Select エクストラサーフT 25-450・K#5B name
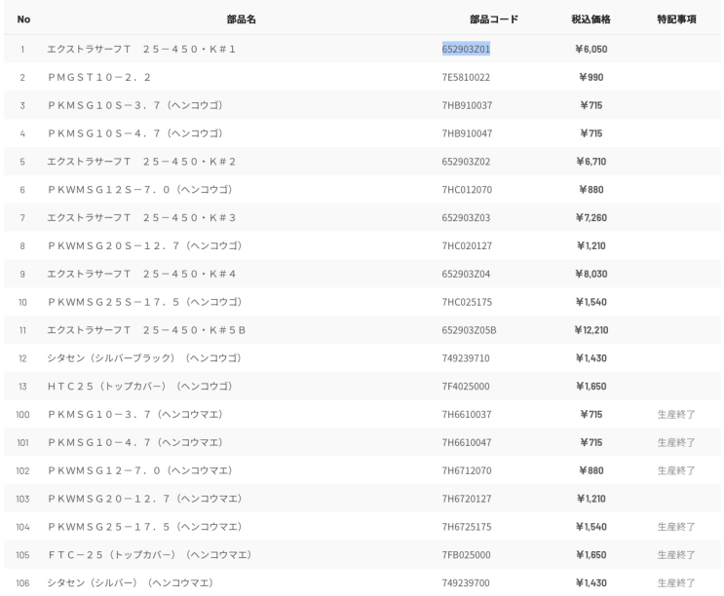This screenshot has width=724, height=596. point(146,330)
